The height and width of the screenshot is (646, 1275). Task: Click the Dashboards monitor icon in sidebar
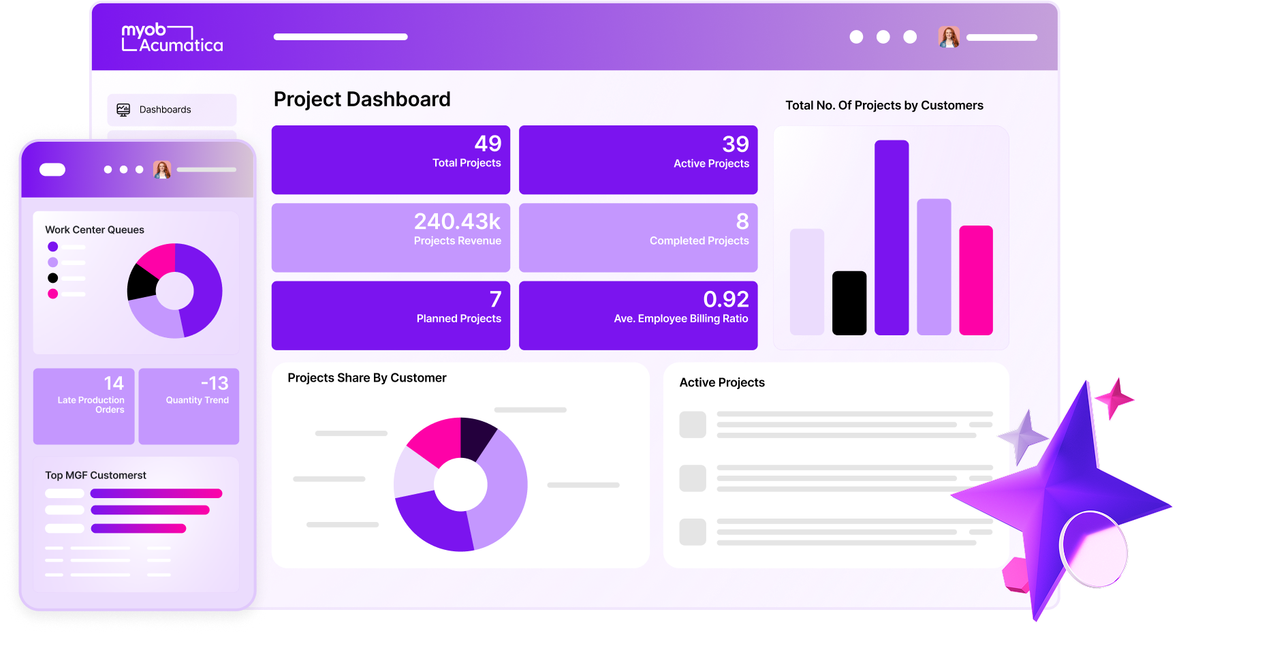[x=123, y=109]
